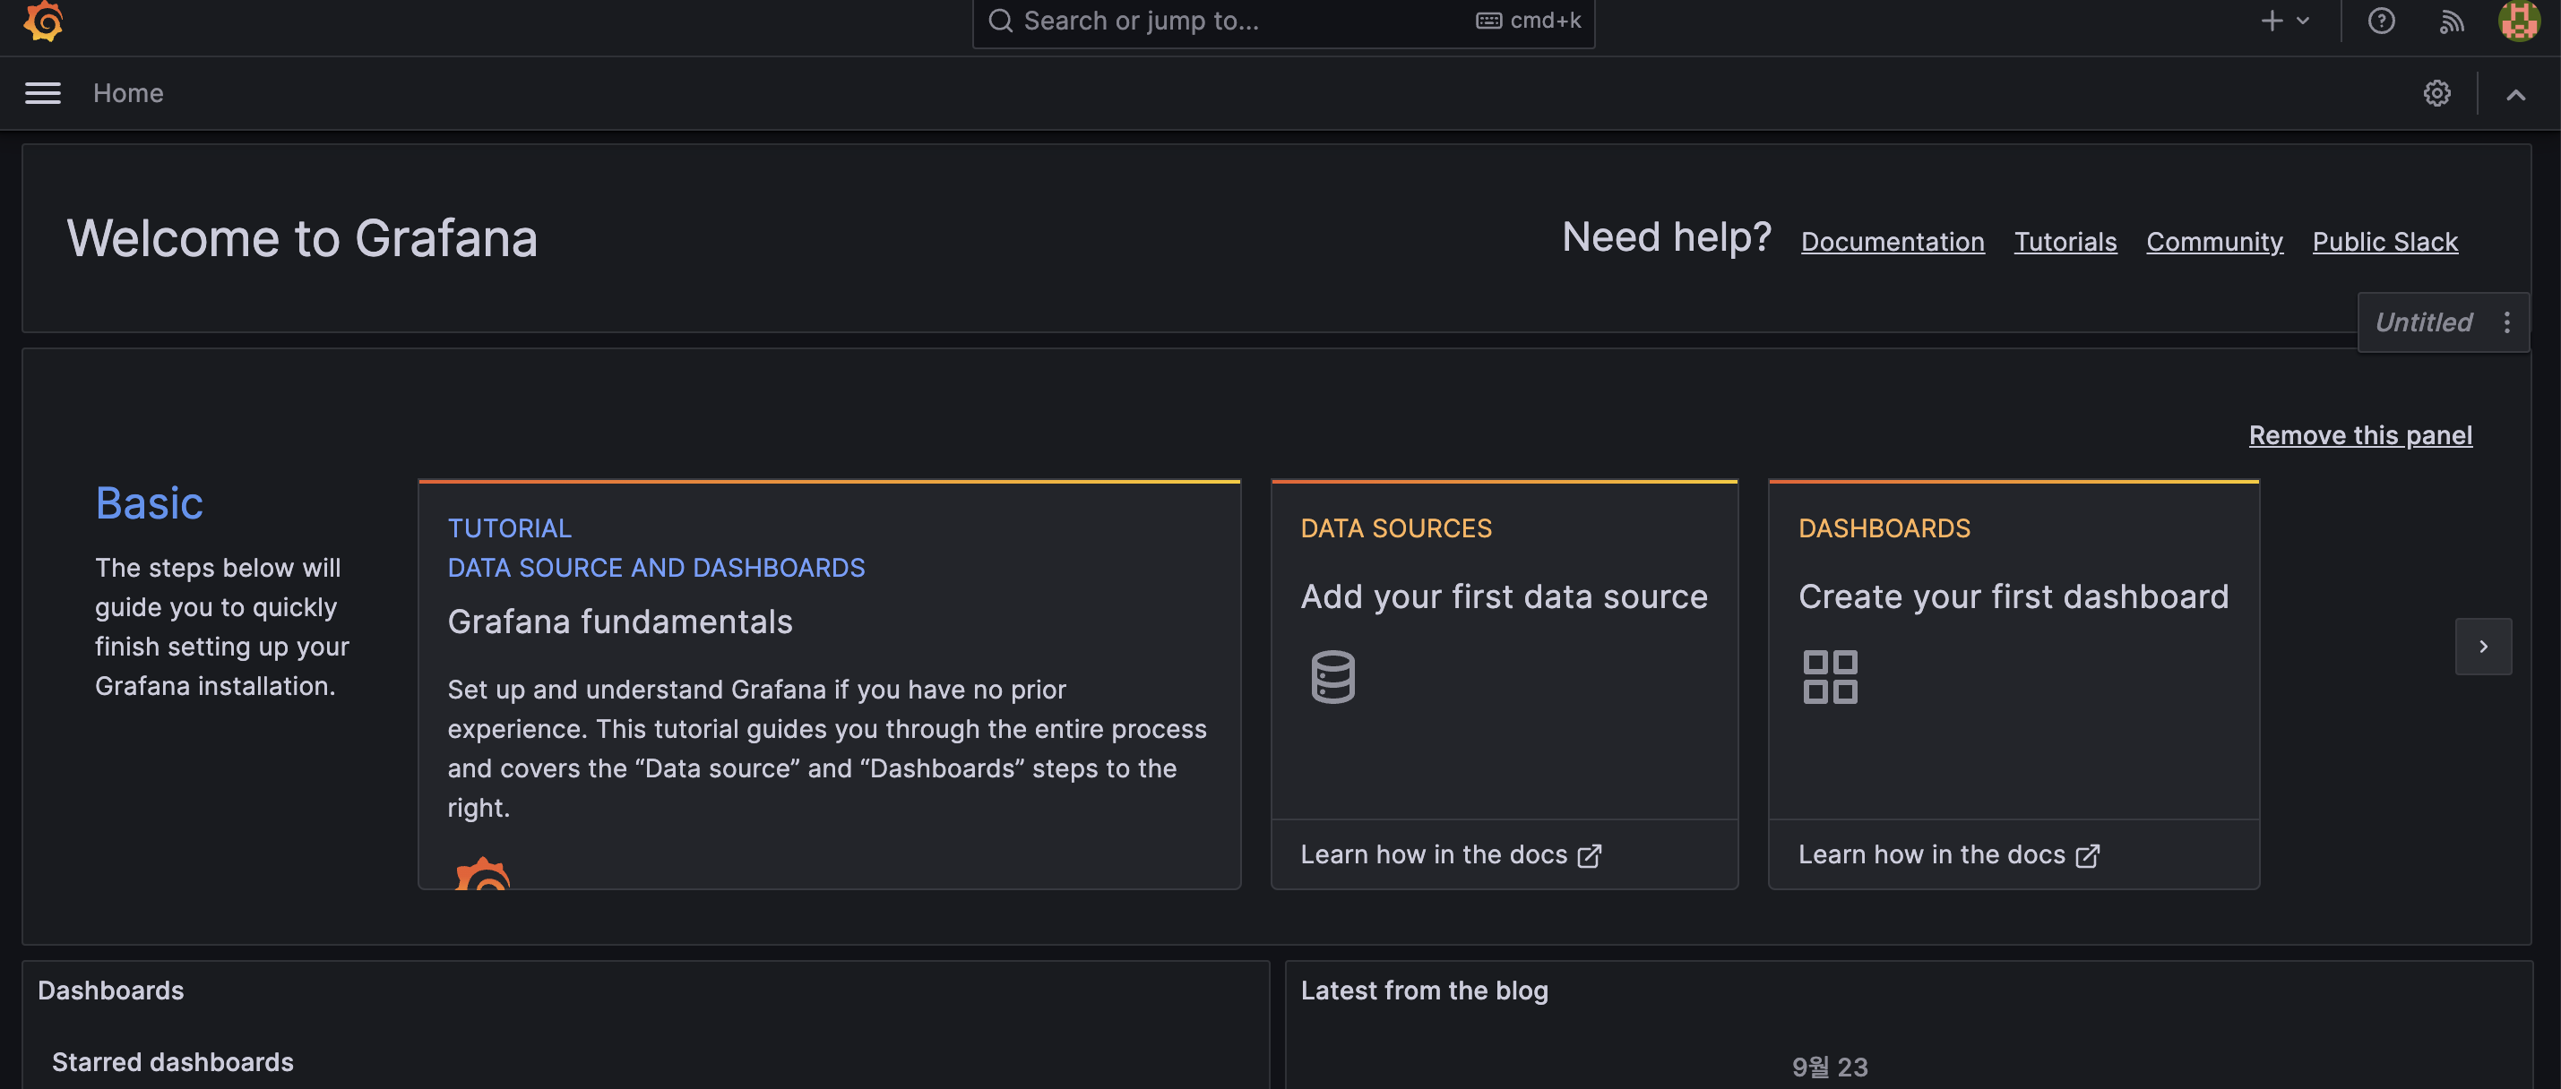The height and width of the screenshot is (1089, 2561).
Task: Open the Public Slack link
Action: pos(2384,242)
